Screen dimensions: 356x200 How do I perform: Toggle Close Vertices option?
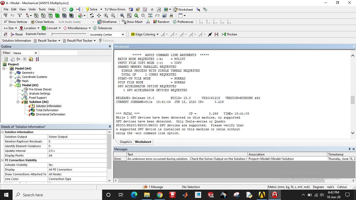(x=42, y=22)
